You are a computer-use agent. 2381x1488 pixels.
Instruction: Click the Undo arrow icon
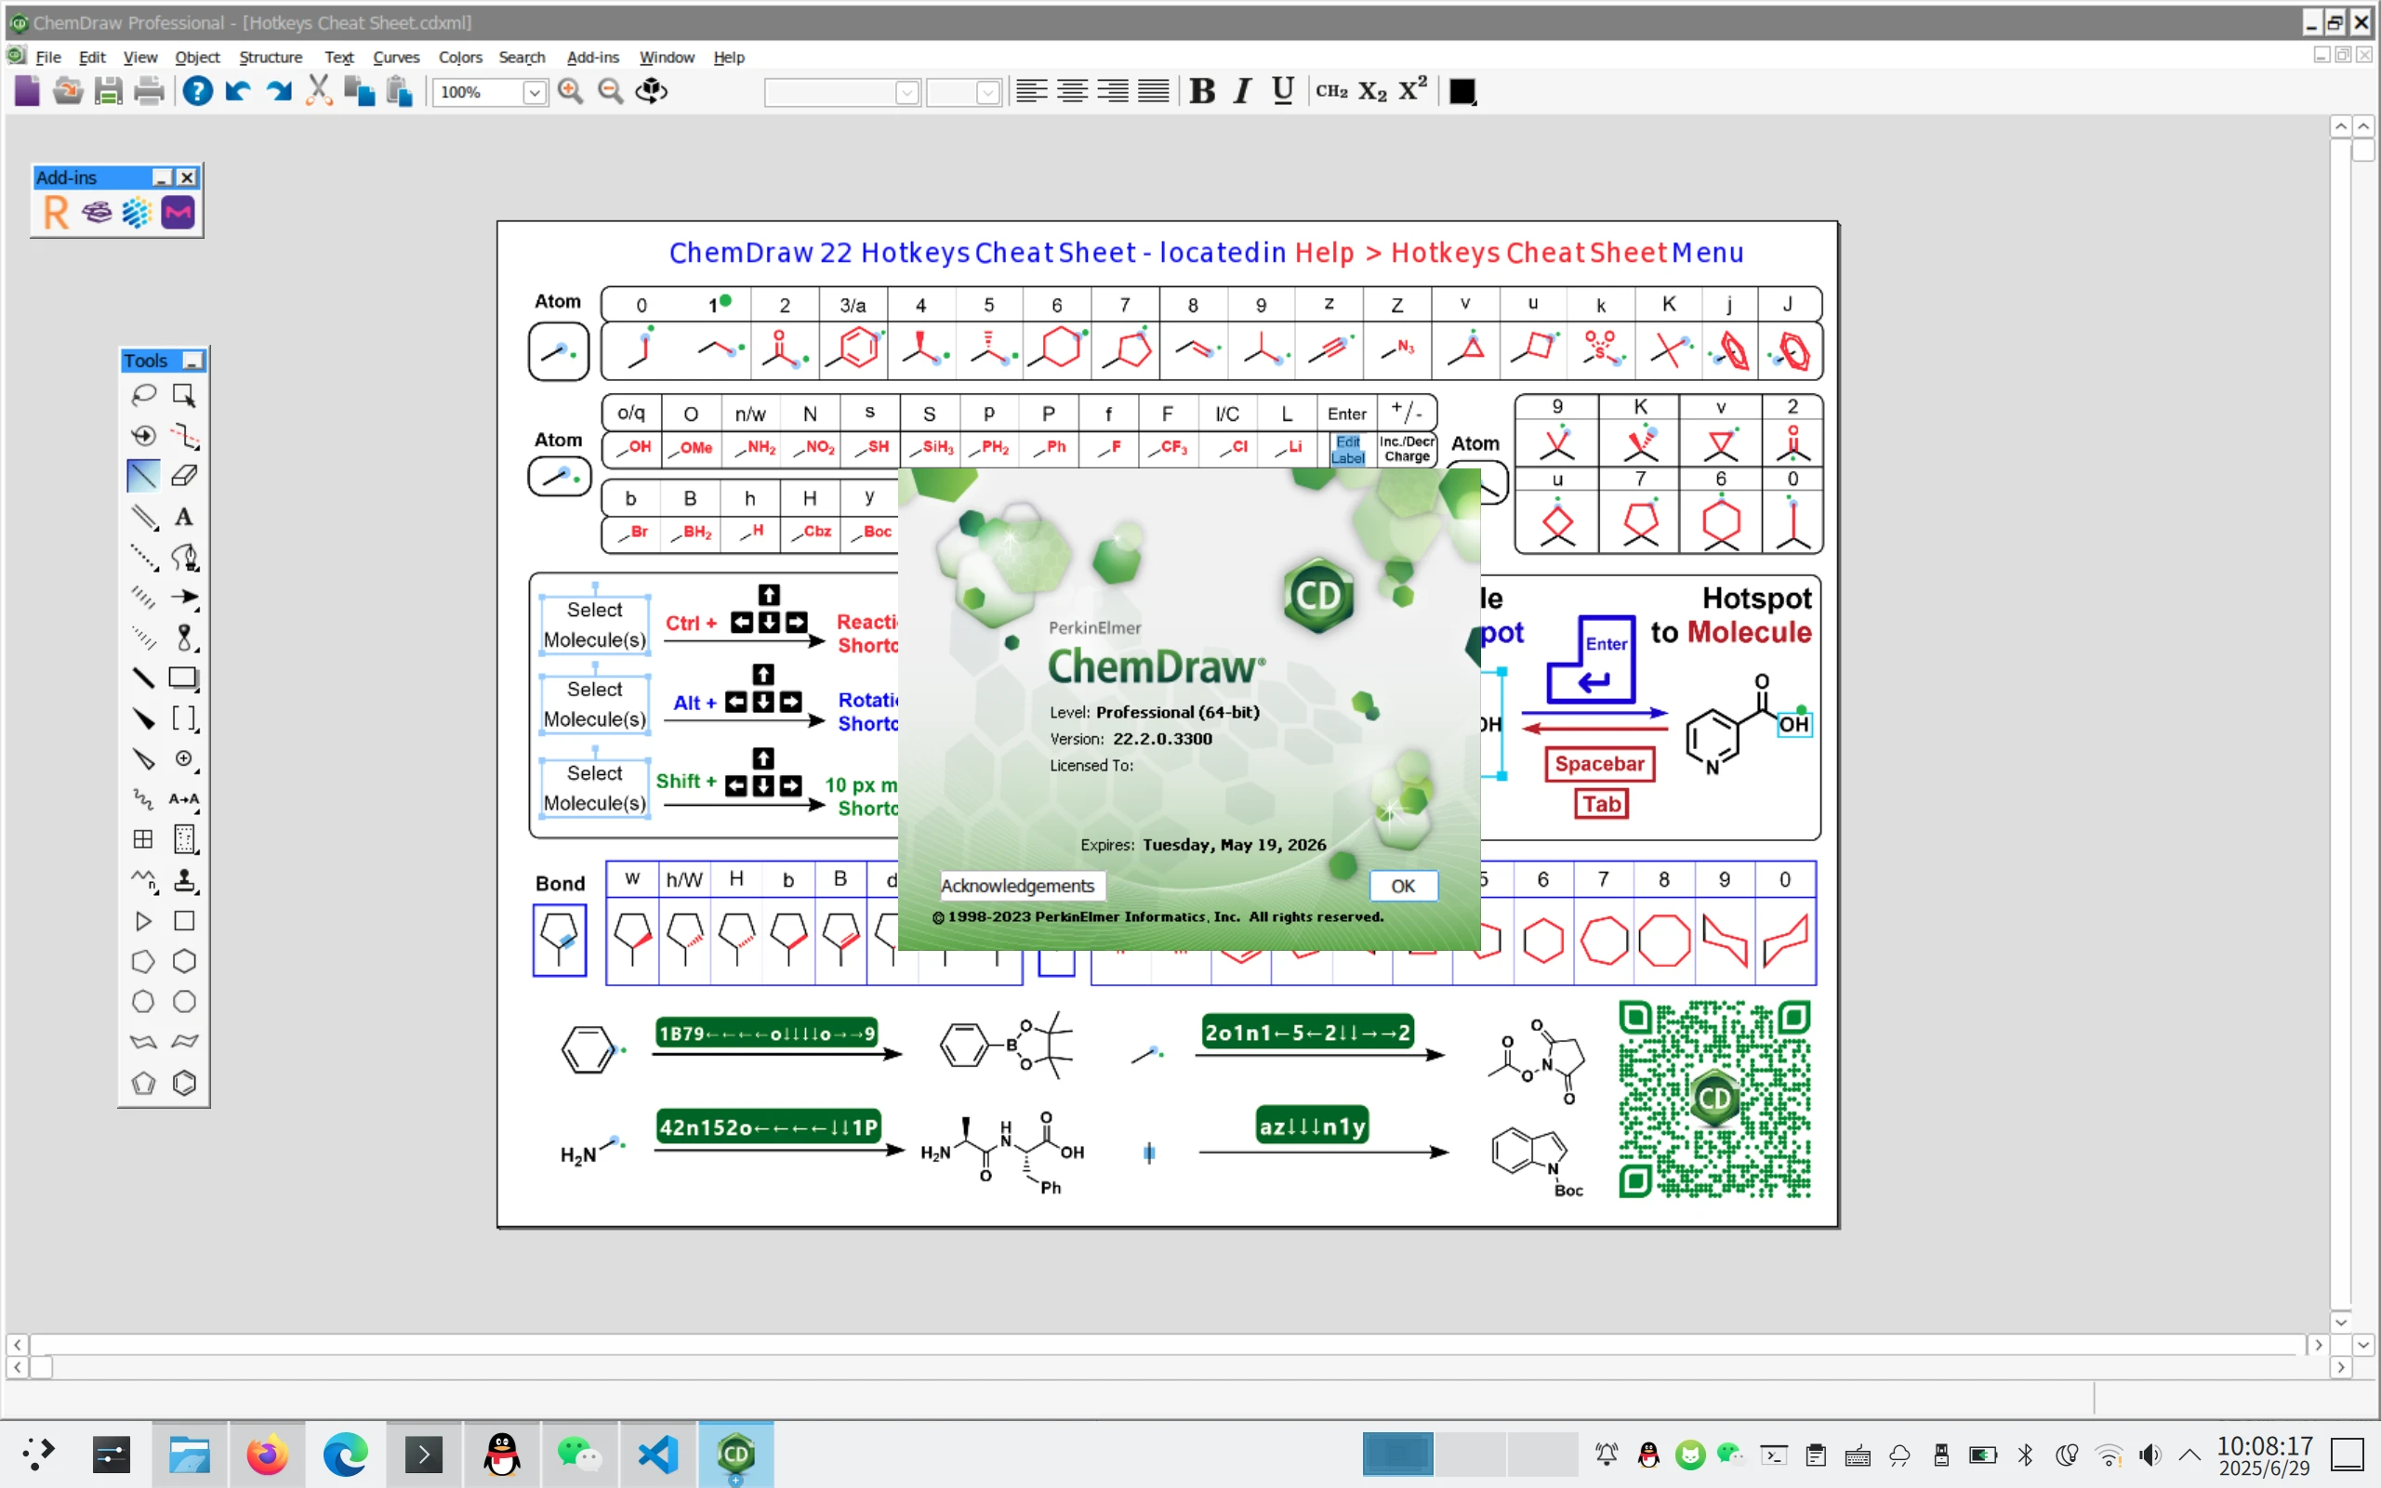tap(238, 91)
